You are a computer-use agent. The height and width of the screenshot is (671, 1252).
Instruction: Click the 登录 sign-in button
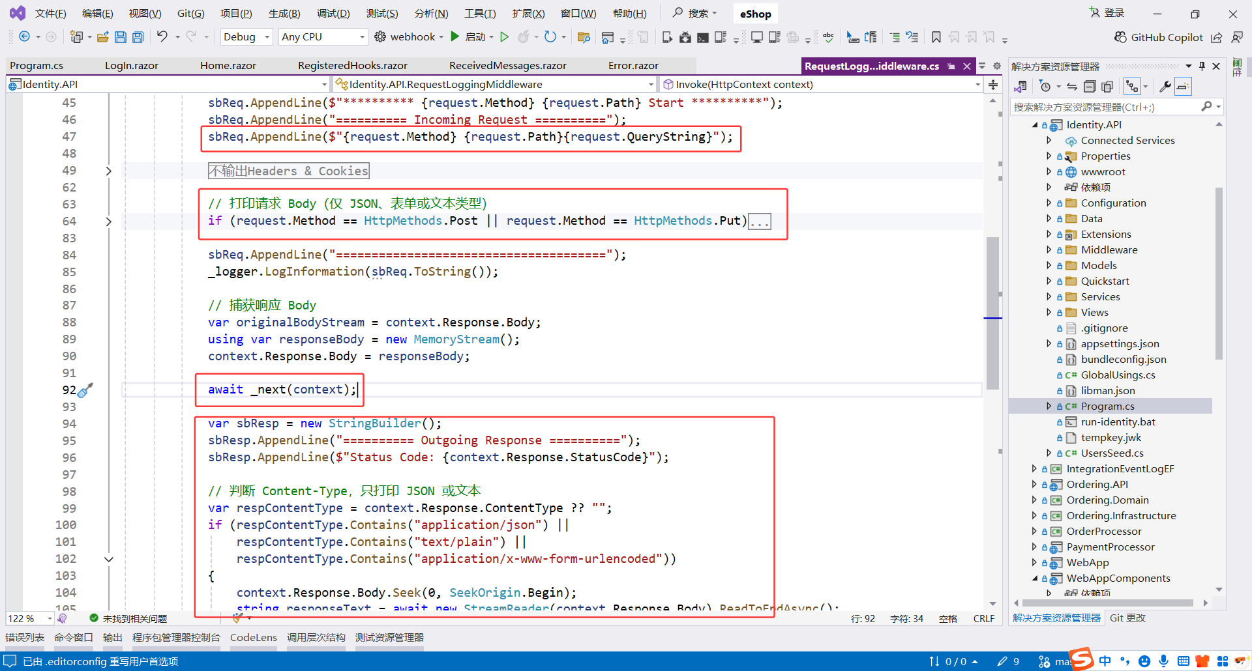tap(1107, 13)
